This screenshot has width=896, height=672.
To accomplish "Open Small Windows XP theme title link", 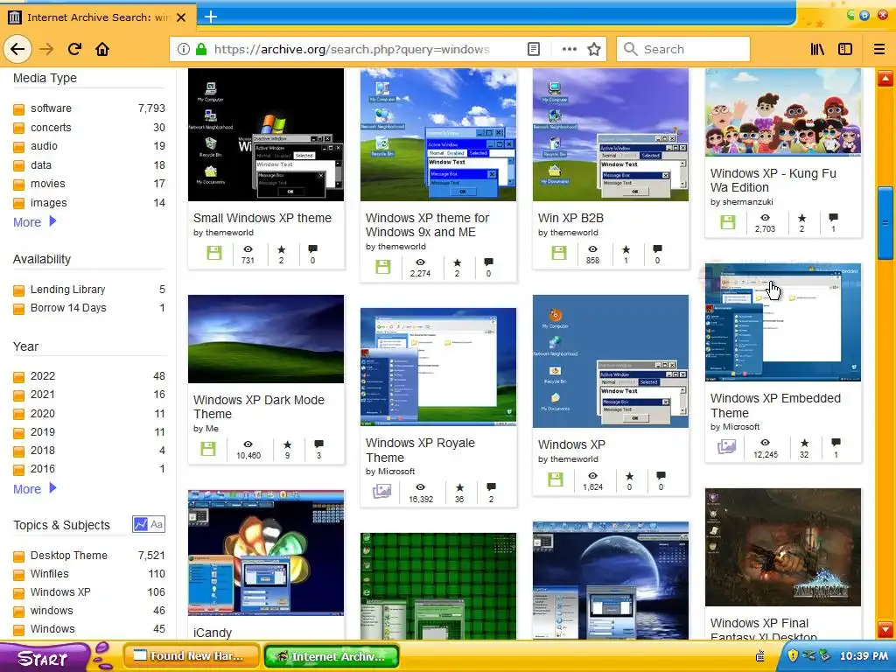I will tap(262, 218).
